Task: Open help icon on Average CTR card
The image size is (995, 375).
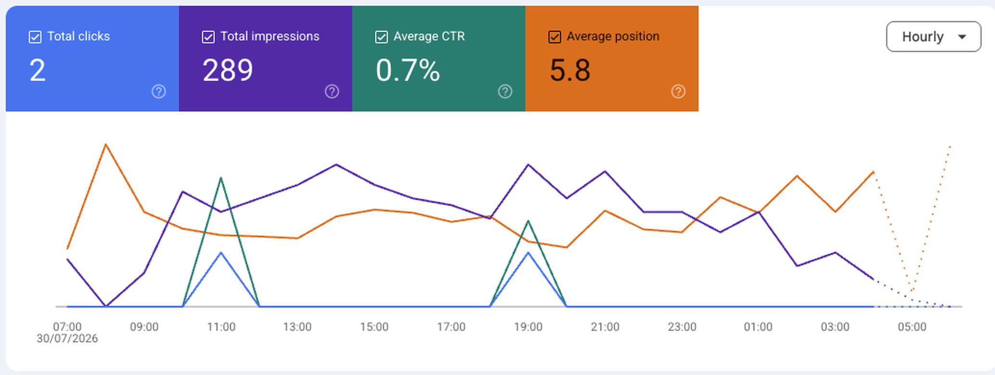Action: click(x=505, y=91)
